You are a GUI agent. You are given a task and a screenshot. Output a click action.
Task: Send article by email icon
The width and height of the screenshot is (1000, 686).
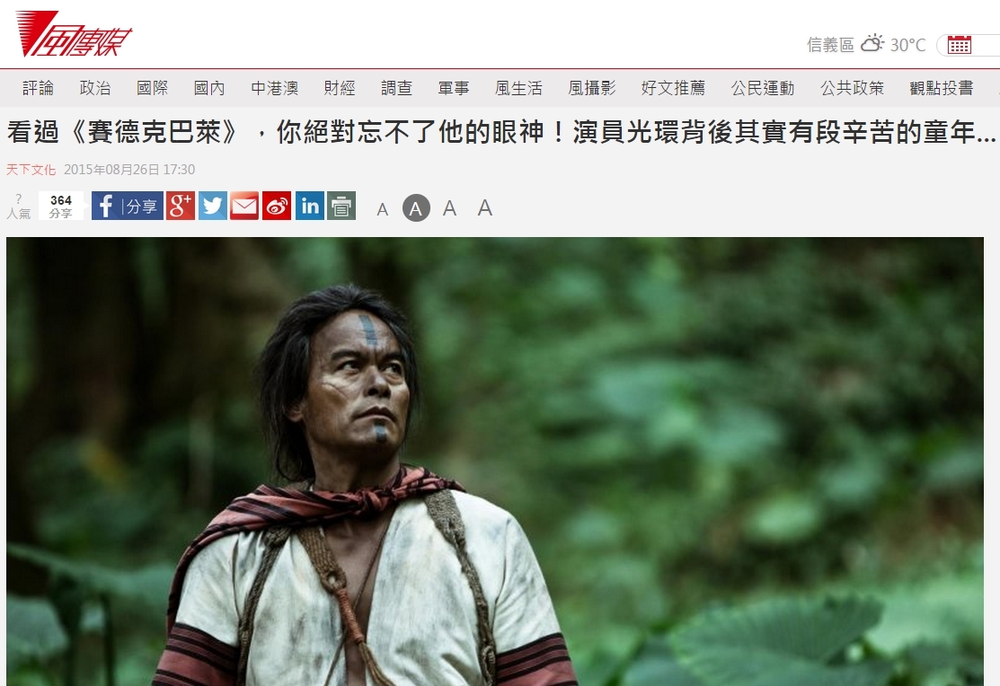tap(244, 206)
